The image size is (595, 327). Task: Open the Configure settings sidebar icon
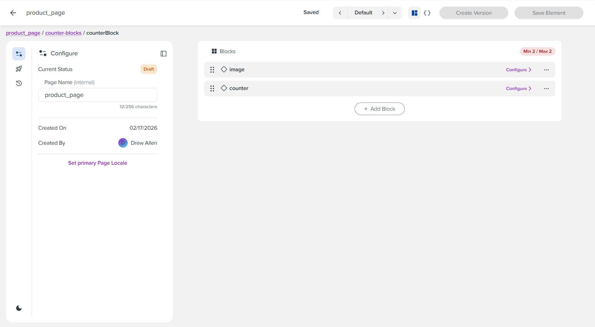19,54
